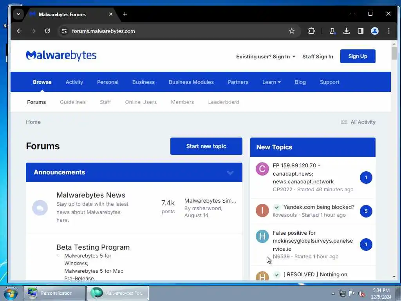Click the page vertical scrollbar thumb
This screenshot has width=401, height=301.
point(394,53)
